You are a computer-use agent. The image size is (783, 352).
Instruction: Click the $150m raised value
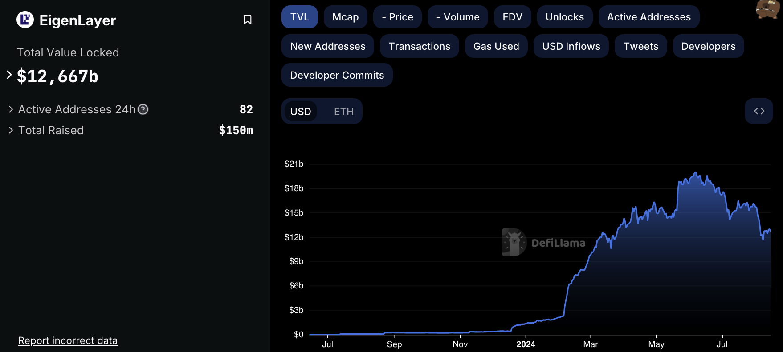point(236,130)
